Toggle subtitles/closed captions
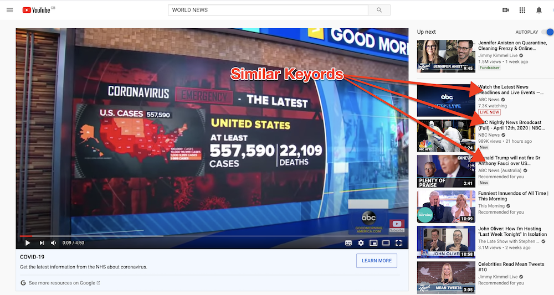Image resolution: width=554 pixels, height=295 pixels. 348,243
